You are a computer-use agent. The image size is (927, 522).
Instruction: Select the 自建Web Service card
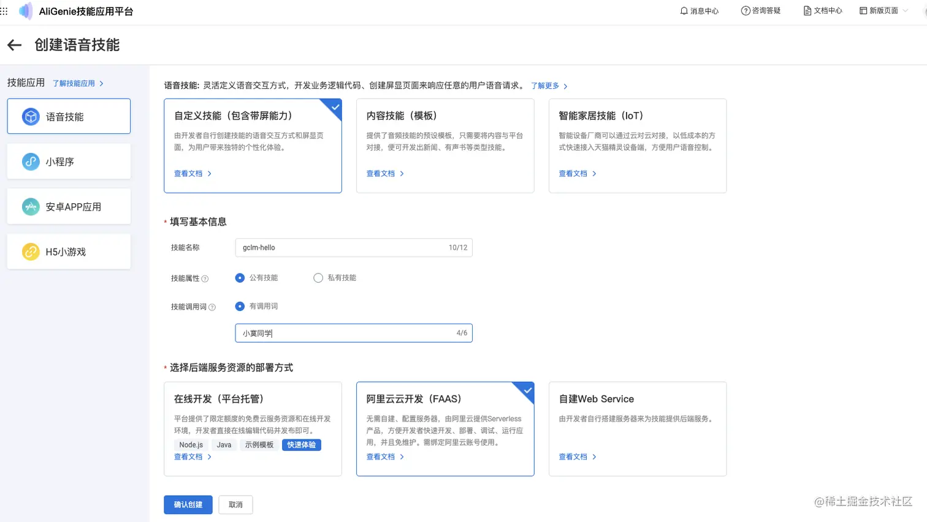(638, 429)
